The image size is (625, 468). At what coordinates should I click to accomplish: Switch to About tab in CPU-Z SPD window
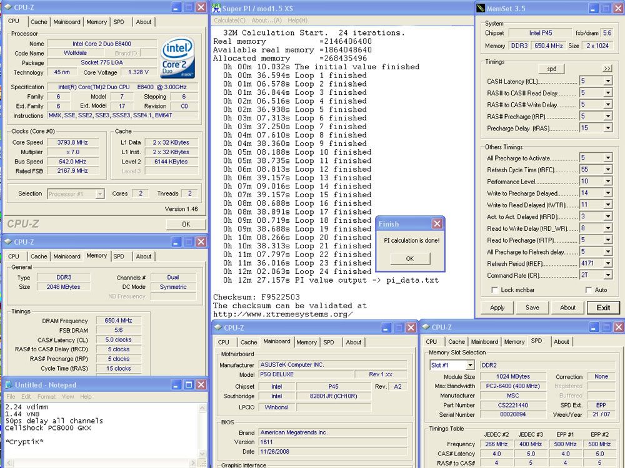(561, 341)
